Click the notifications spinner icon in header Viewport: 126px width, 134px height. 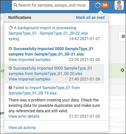98,5
